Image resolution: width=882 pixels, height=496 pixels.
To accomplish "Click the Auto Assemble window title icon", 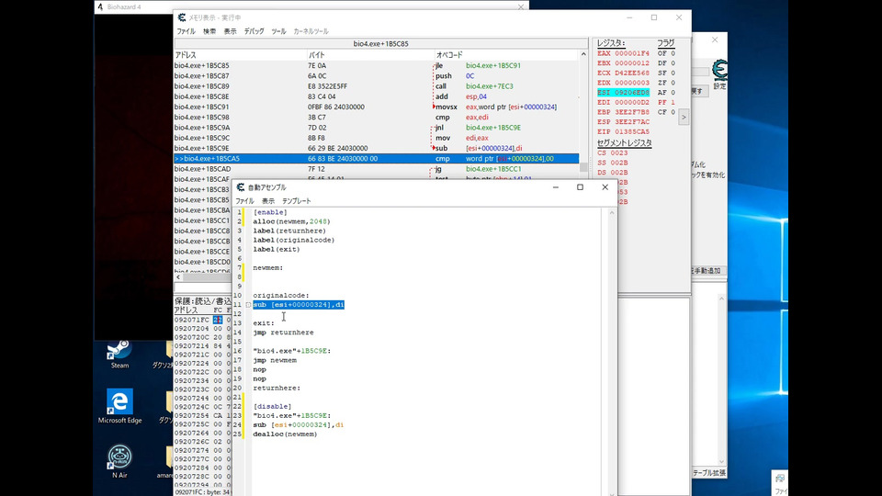I will coord(240,186).
